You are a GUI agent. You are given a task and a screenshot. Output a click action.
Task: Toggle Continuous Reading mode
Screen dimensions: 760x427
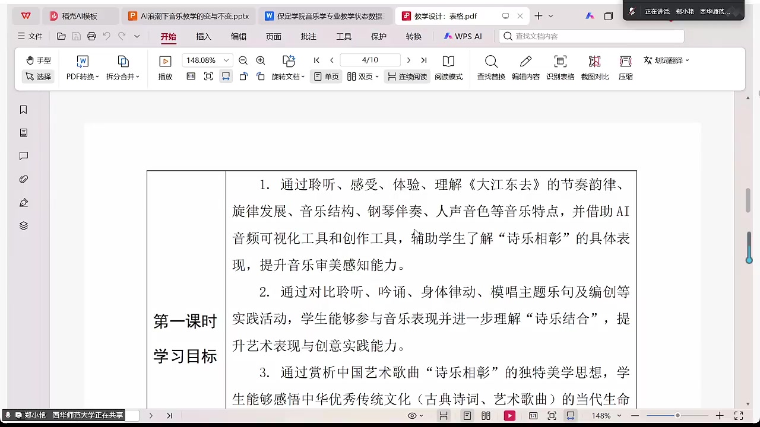tap(407, 77)
